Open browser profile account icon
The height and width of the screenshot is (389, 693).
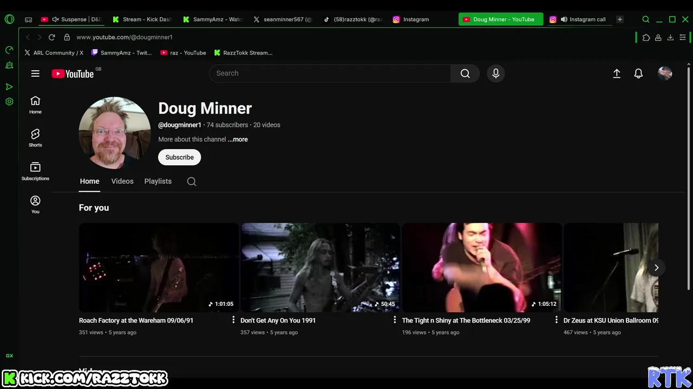pyautogui.click(x=658, y=37)
